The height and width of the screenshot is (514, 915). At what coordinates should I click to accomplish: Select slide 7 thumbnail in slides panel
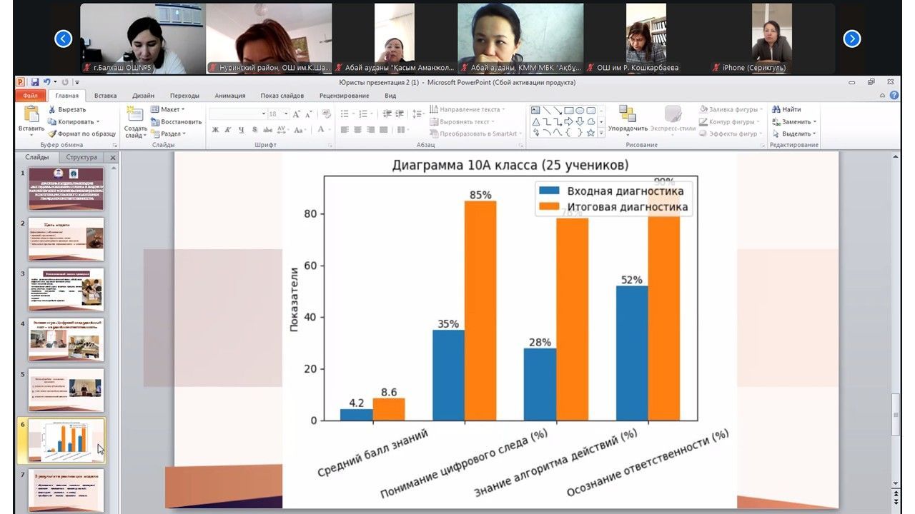click(66, 490)
